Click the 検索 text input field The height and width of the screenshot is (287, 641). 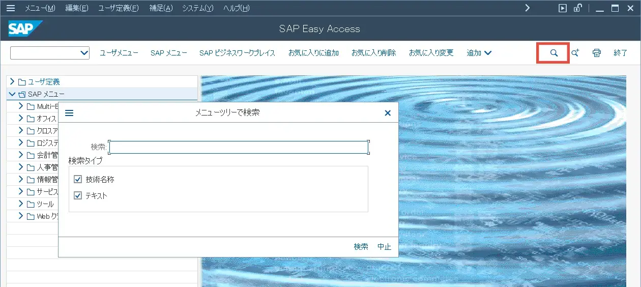pyautogui.click(x=238, y=147)
